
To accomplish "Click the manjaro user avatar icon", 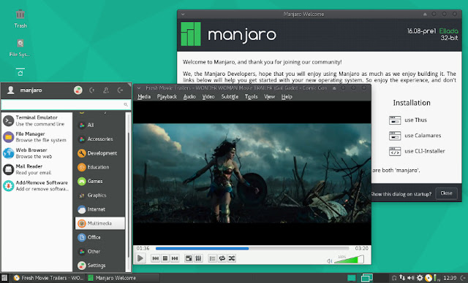I will pyautogui.click(x=11, y=90).
